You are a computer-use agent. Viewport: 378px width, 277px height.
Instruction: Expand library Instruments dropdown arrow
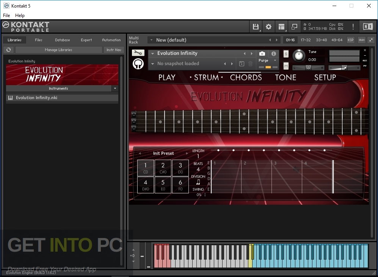[x=115, y=88]
